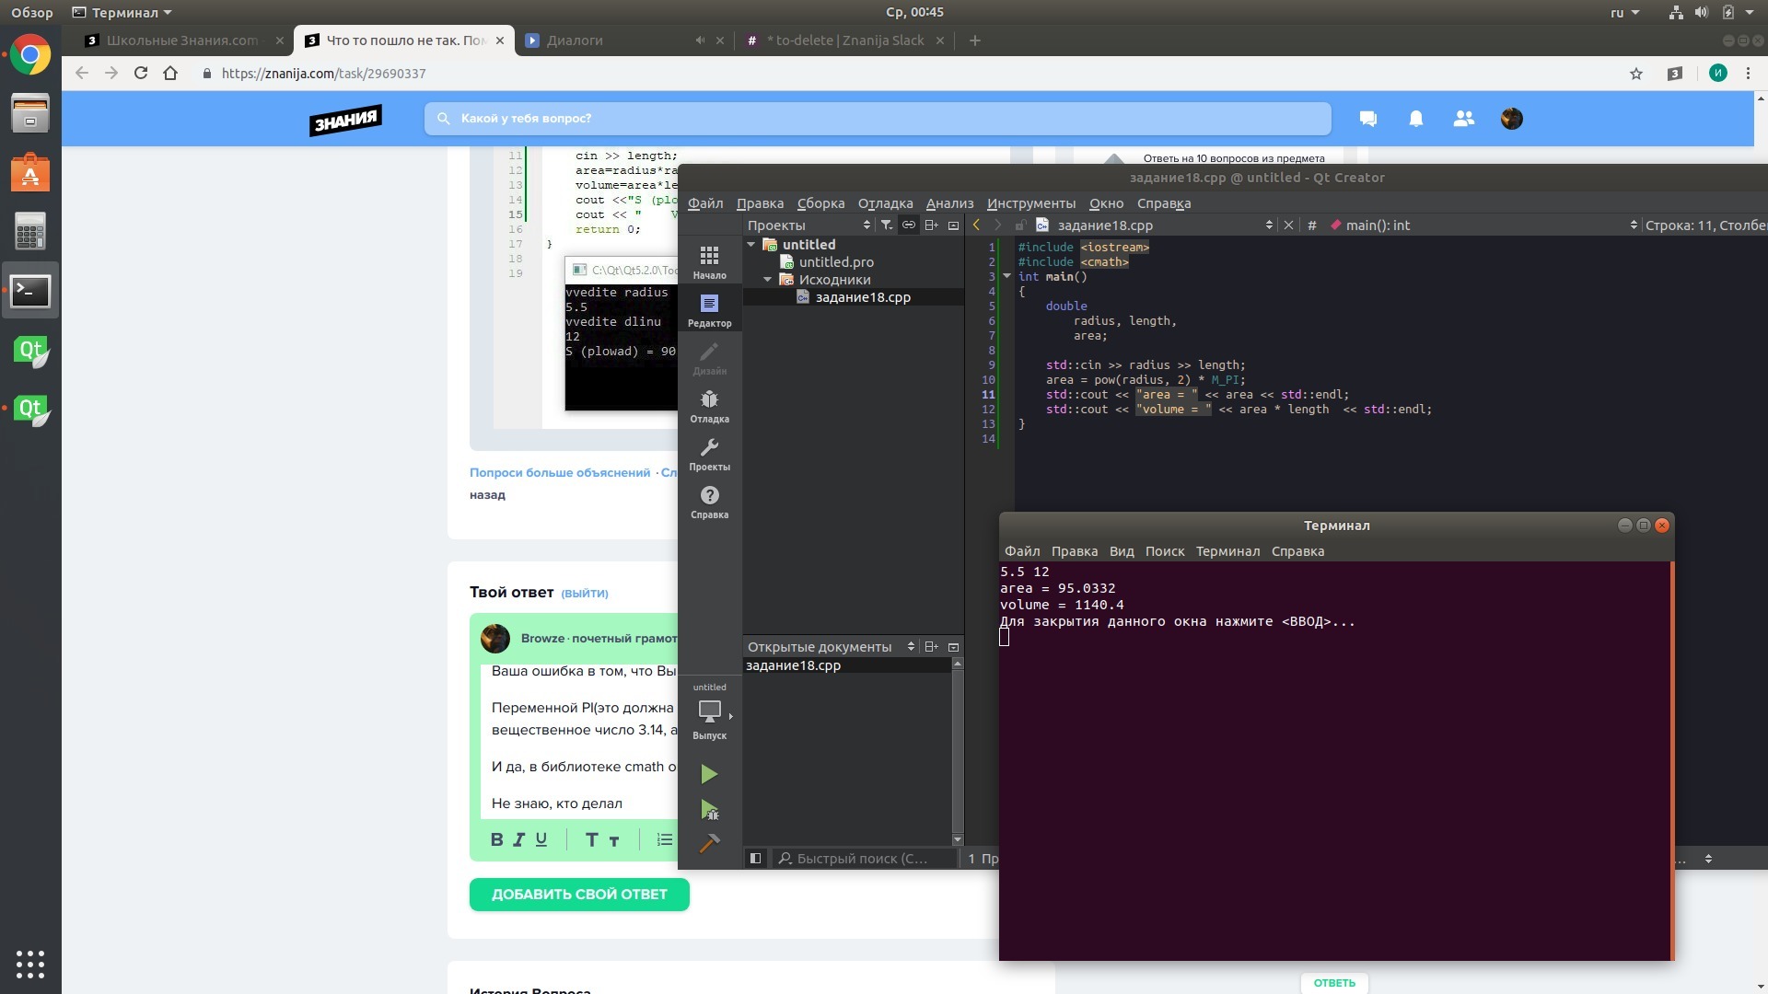
Task: Open Znanija notifications bell
Action: [x=1416, y=119]
